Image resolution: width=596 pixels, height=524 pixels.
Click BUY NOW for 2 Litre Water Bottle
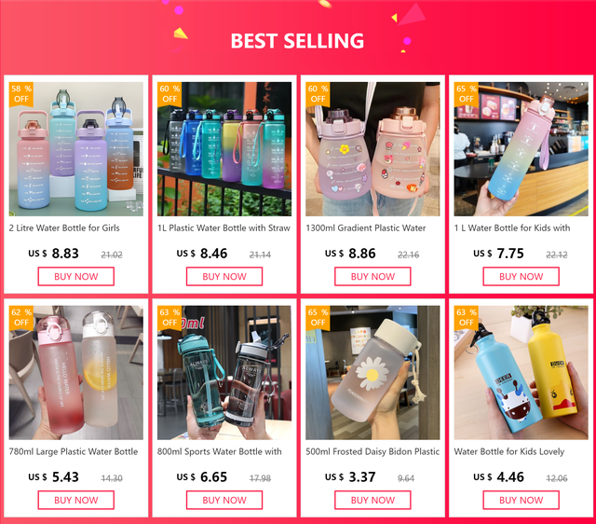tap(76, 276)
